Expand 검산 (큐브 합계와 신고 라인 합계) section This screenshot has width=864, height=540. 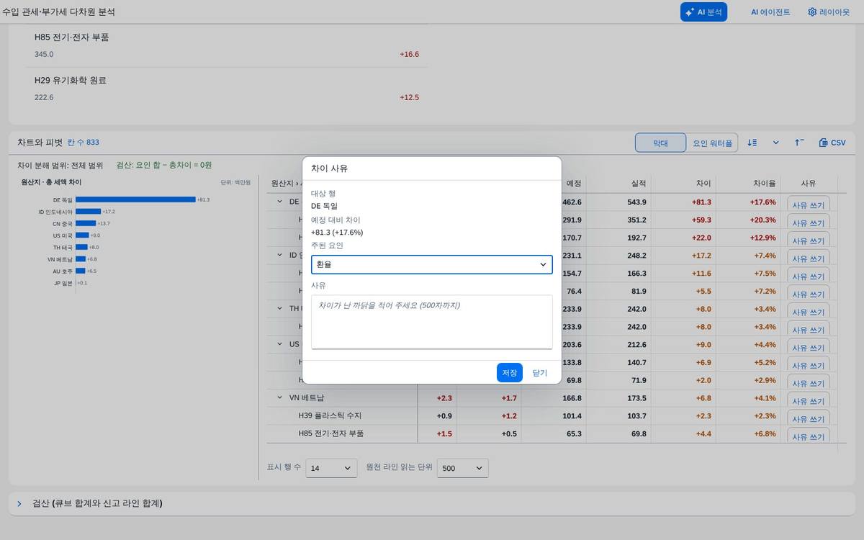click(19, 503)
